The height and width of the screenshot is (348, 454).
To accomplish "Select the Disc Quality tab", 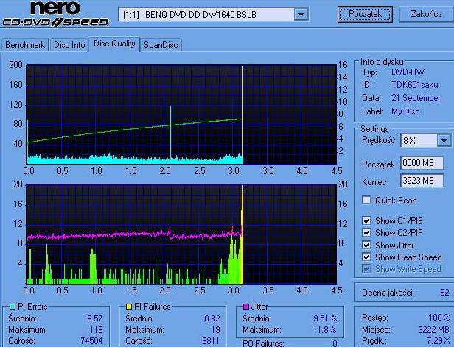I will coord(114,43).
